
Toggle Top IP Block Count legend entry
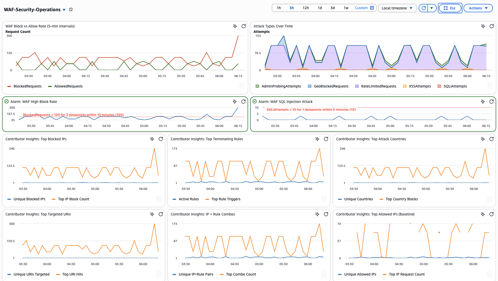click(x=71, y=199)
